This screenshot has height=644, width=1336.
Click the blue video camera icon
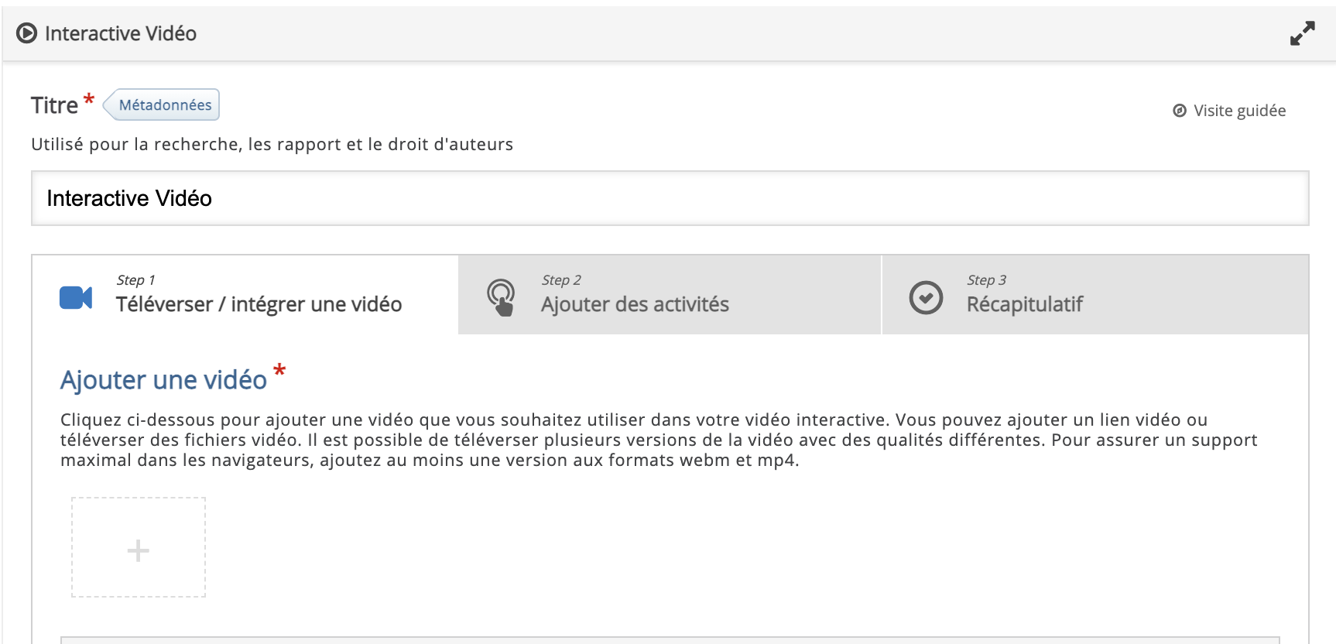click(x=76, y=297)
